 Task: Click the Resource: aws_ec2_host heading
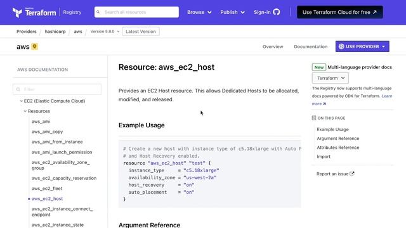click(x=166, y=67)
